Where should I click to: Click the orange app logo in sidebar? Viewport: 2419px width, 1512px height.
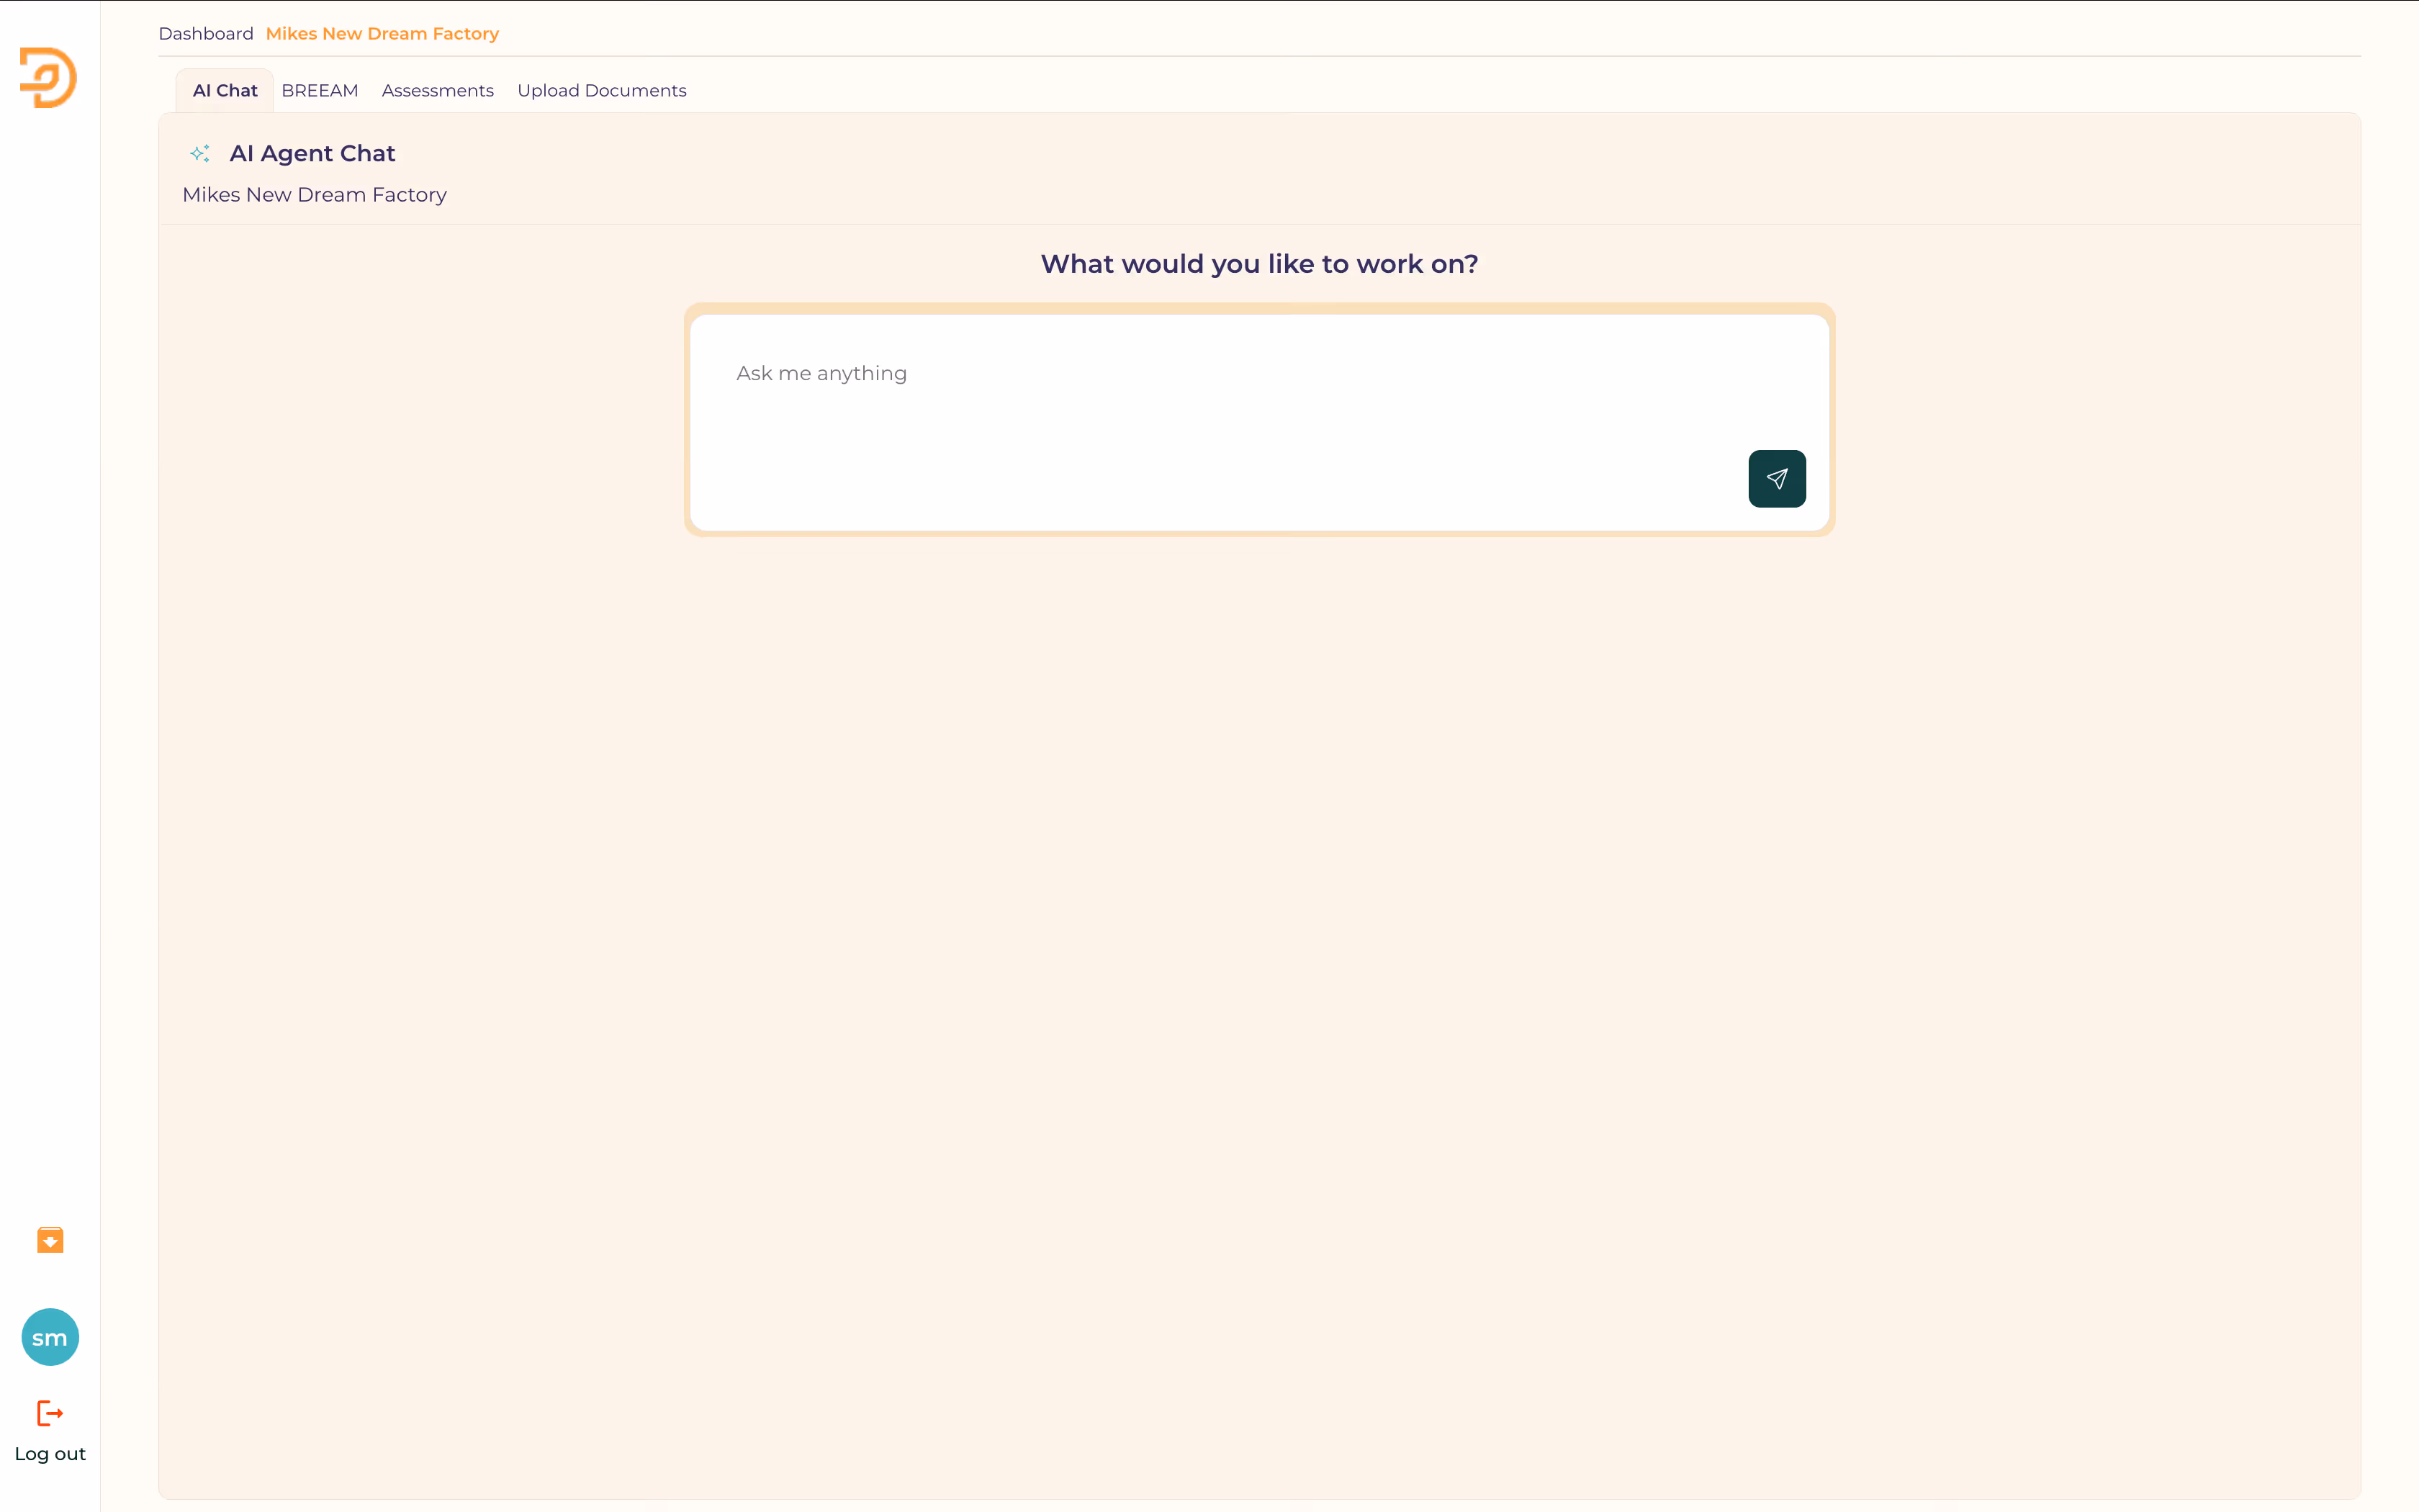coord(48,77)
